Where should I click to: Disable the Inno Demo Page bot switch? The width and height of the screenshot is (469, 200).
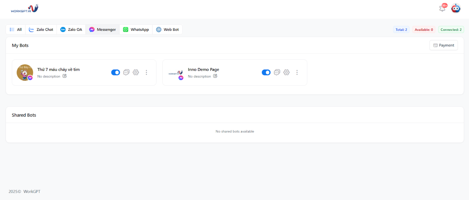(x=266, y=72)
